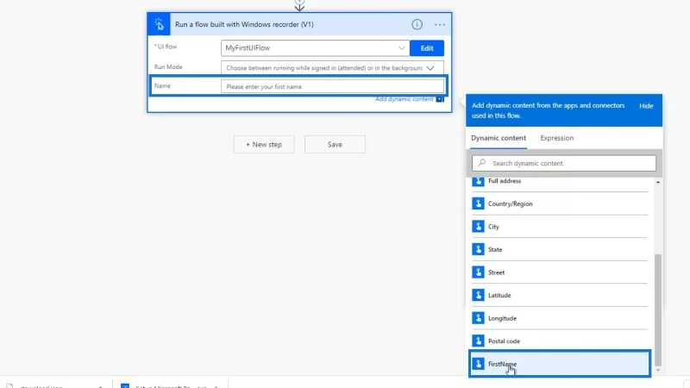Click the insert-step arrow above the action
The width and height of the screenshot is (690, 388).
click(299, 5)
